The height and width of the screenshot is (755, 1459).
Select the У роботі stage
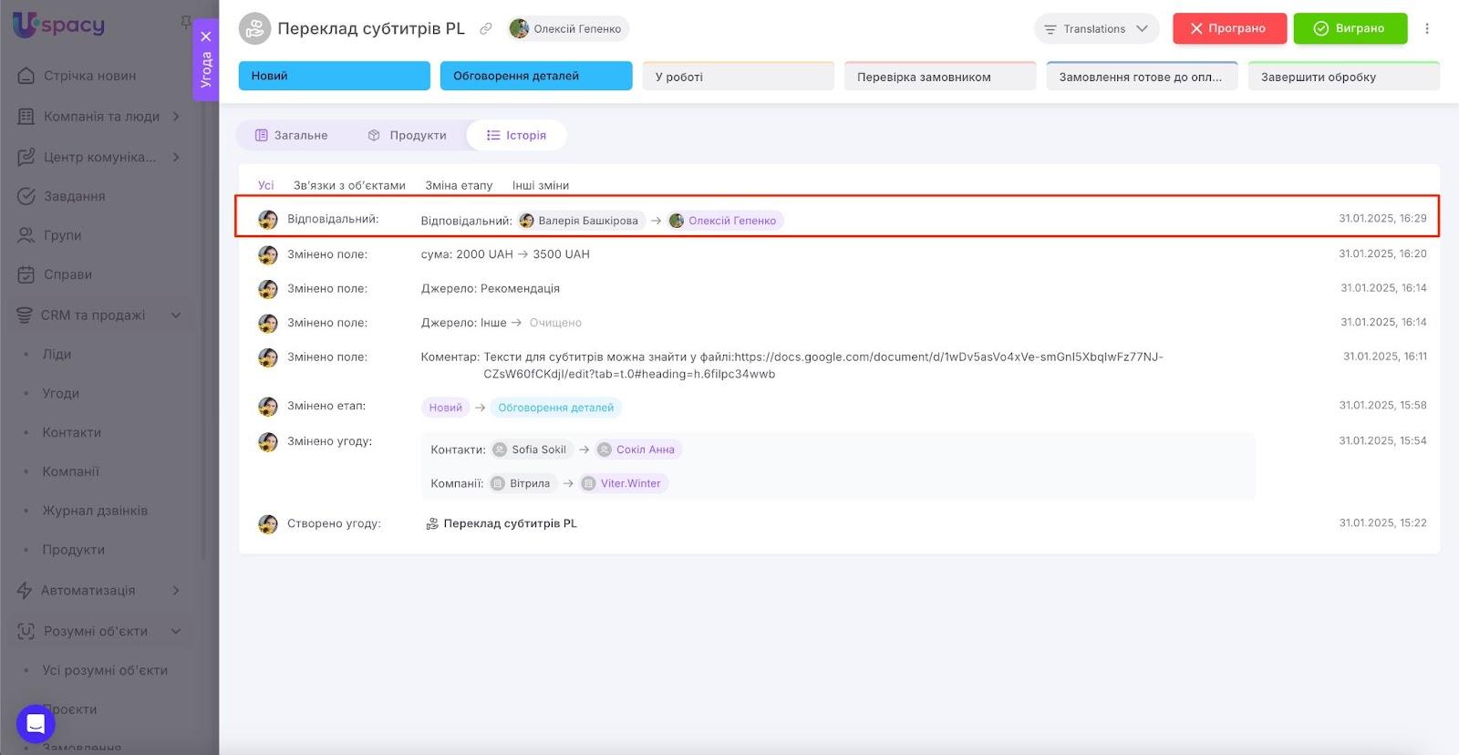point(738,77)
